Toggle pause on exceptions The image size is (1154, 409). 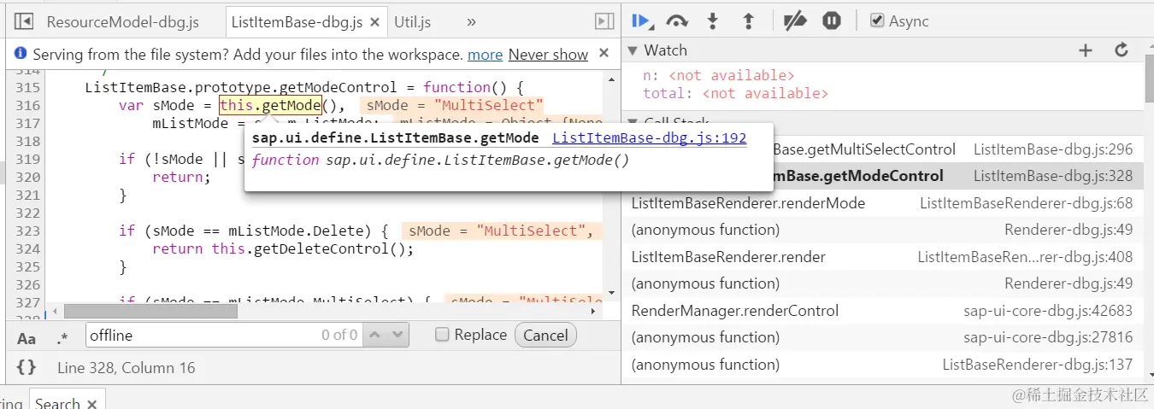[x=832, y=20]
